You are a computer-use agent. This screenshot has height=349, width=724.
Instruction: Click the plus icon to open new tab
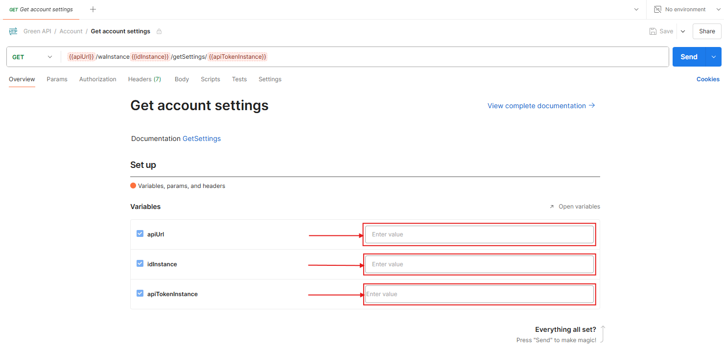pyautogui.click(x=93, y=9)
